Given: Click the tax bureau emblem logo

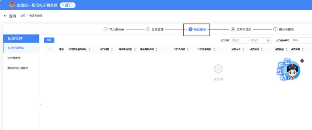Looking at the screenshot, I should click(x=12, y=5).
